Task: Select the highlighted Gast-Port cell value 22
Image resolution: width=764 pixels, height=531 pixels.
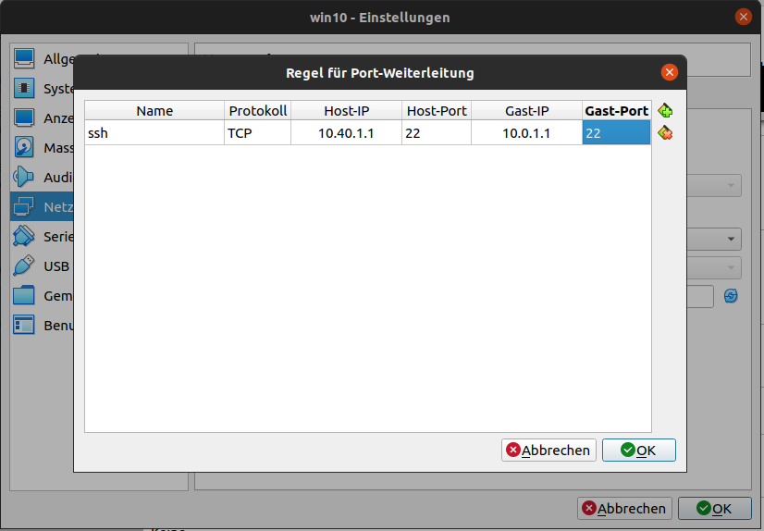Action: coord(616,133)
